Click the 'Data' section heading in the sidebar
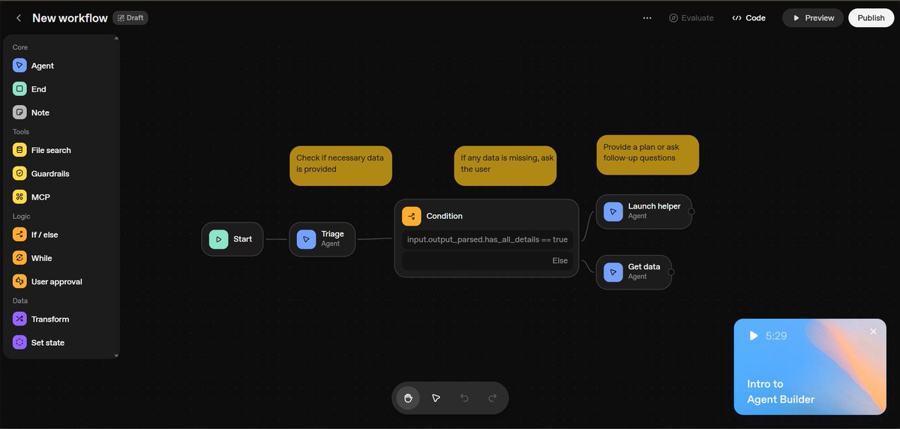This screenshot has width=900, height=429. click(20, 301)
